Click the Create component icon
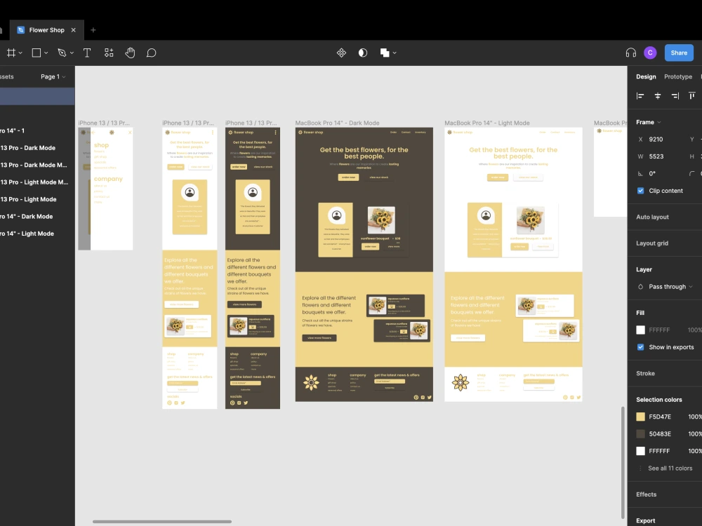 pos(341,53)
